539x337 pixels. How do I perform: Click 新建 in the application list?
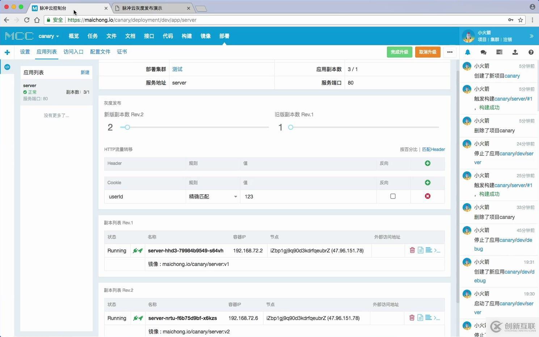tap(85, 73)
